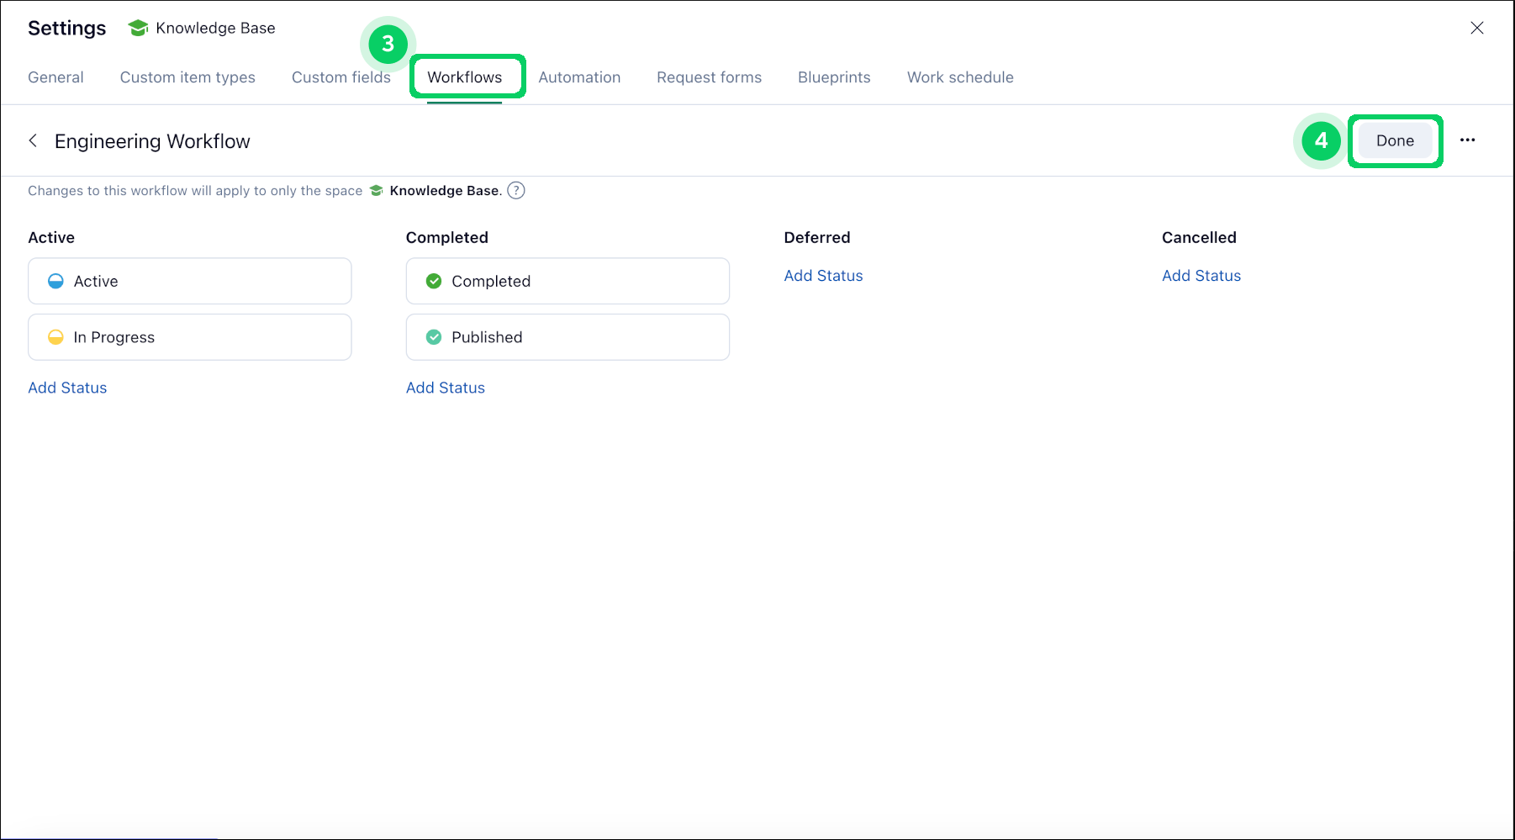Open the Custom fields settings tab
This screenshot has width=1515, height=840.
(340, 77)
